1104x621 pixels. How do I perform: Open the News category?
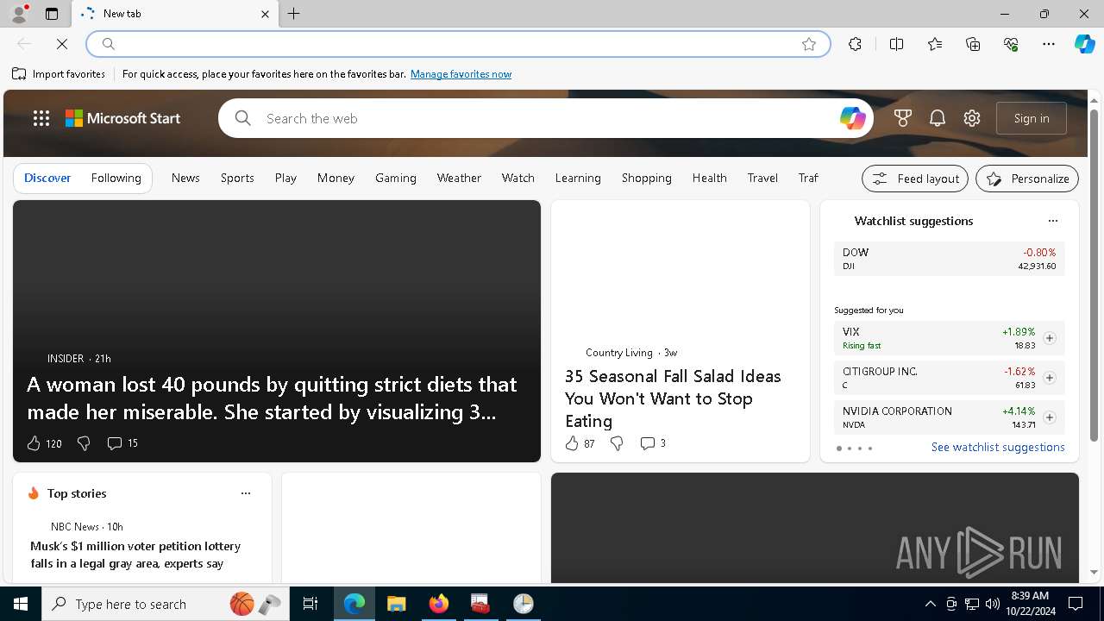(x=185, y=178)
